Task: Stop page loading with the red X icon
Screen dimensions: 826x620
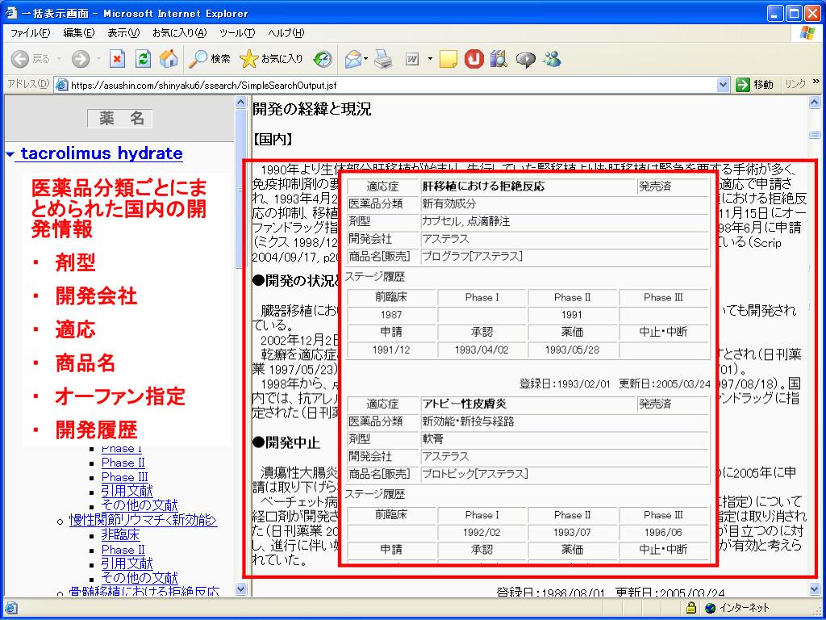Action: pos(117,59)
